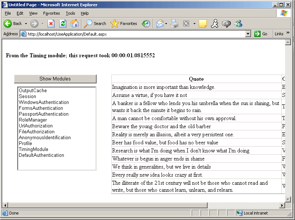Click the horizontal scrollbar right arrow

282,205
